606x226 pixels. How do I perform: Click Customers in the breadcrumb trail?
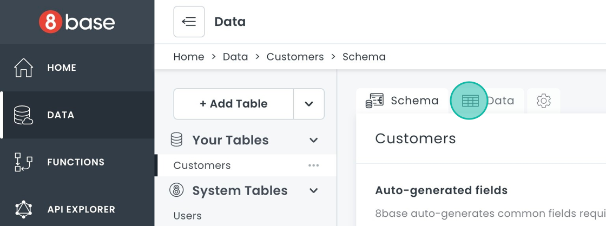pyautogui.click(x=295, y=57)
